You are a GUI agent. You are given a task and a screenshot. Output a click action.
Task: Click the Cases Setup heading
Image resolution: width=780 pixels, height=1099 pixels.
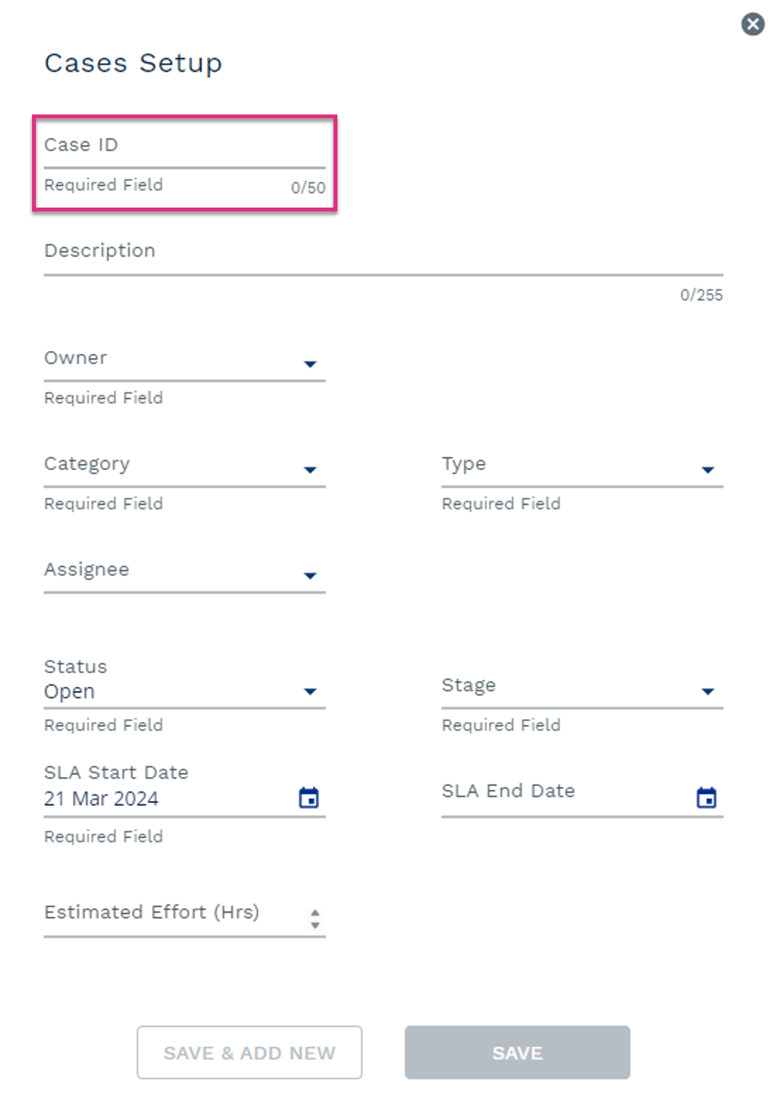pos(134,63)
